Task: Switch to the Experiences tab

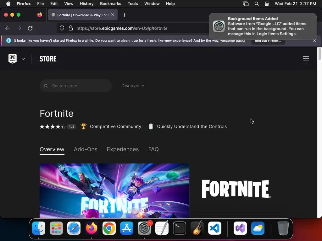Action: tap(123, 149)
